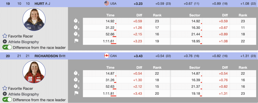Screen dimensions: 258x103
Task: Toggle Richardson's Difference from the race leader switch
Action: pyautogui.click(x=7, y=100)
